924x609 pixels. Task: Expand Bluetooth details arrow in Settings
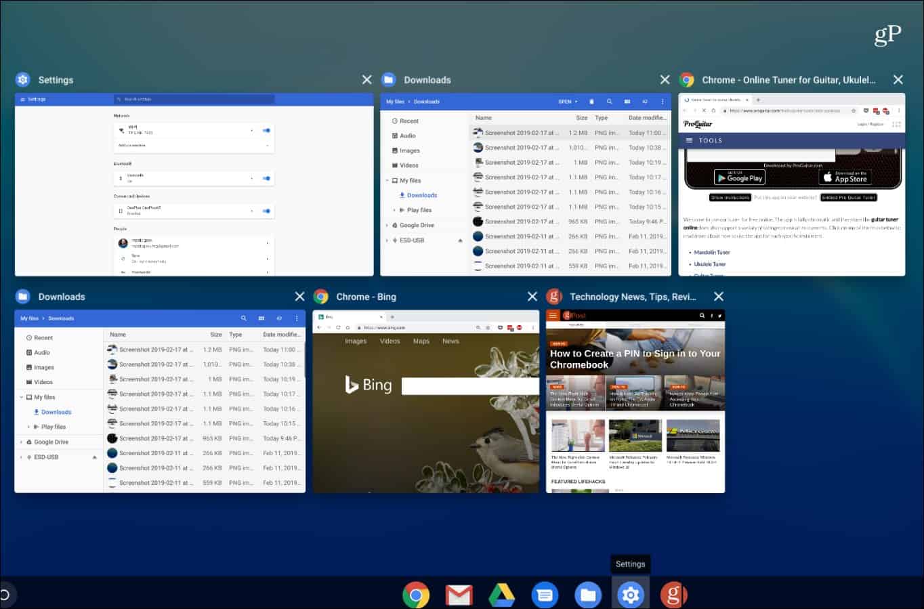click(x=252, y=178)
